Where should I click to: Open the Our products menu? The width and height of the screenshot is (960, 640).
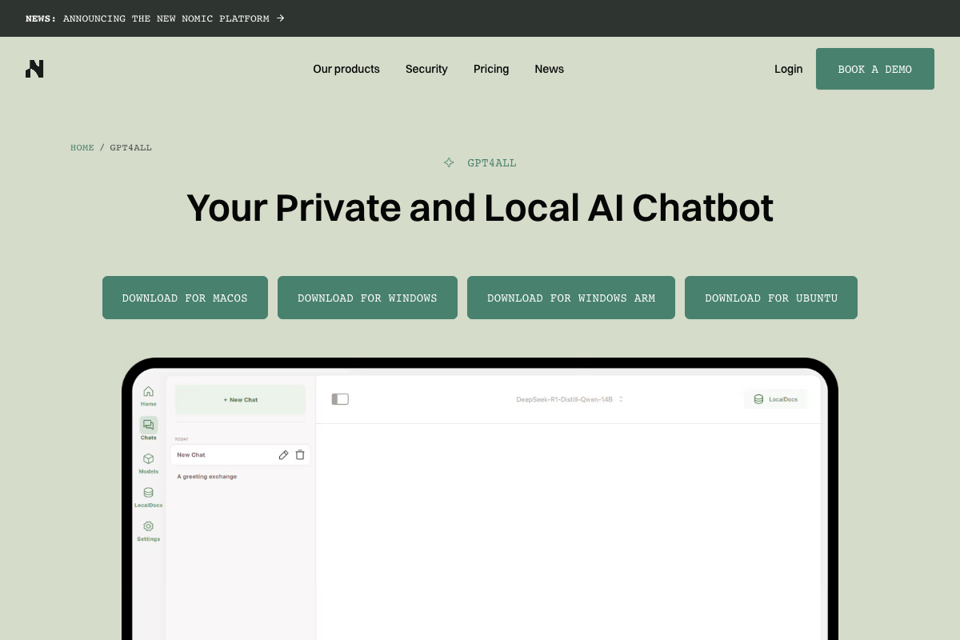tap(346, 69)
